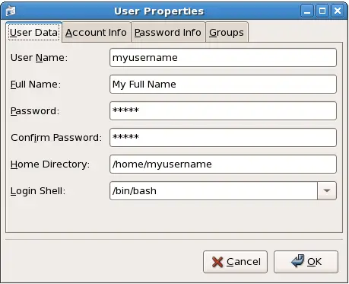Viewport: 349px width, 284px height.
Task: Click the User Properties title bar text
Action: 159,11
